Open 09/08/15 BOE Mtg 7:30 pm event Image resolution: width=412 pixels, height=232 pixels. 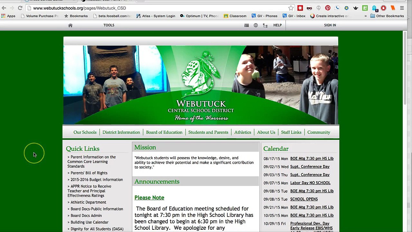click(x=312, y=191)
